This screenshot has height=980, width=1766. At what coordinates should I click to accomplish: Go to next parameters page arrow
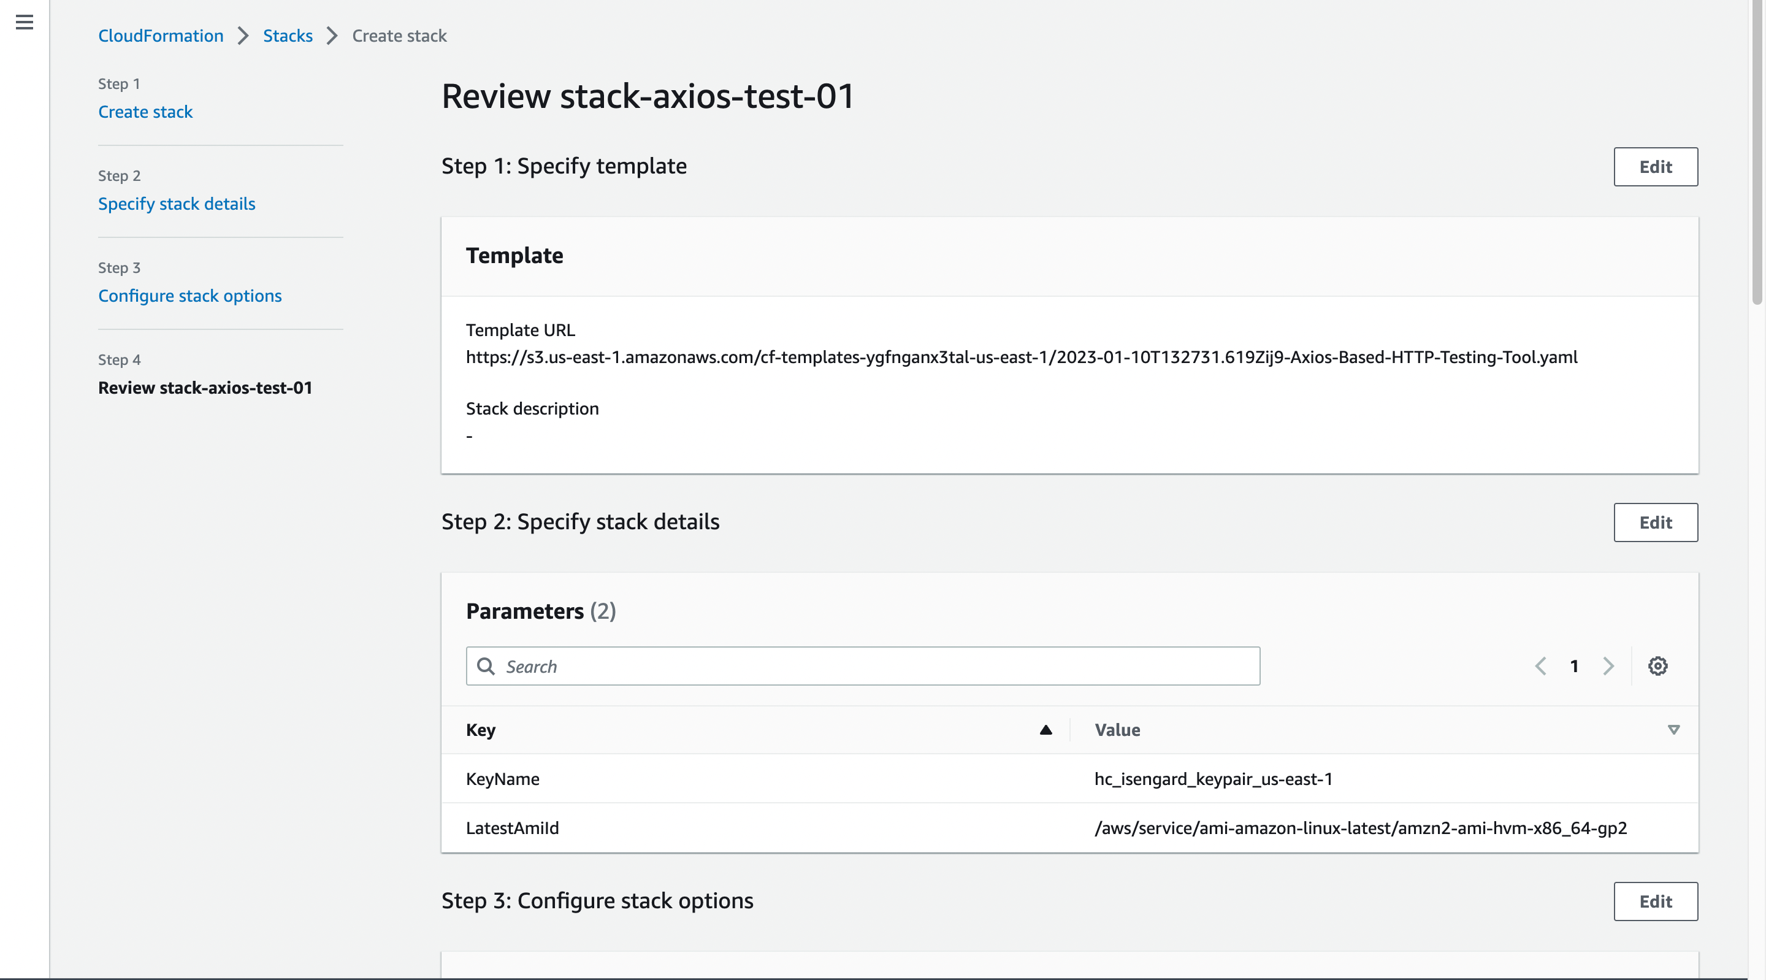point(1608,666)
